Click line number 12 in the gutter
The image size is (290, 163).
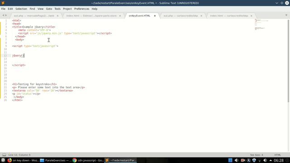tap(5, 55)
